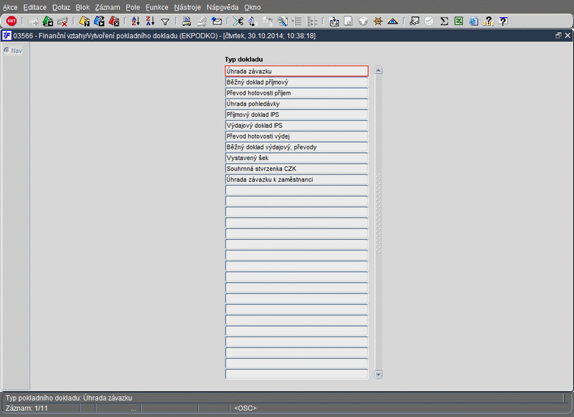Open the Akce menu
Image resolution: width=574 pixels, height=417 pixels.
[10, 7]
